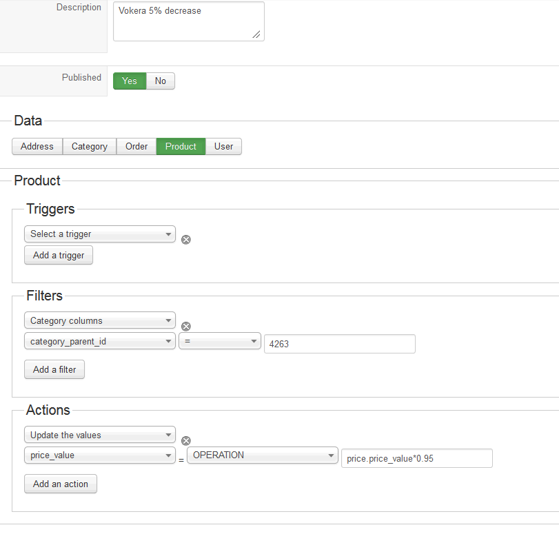Viewport: 559px width, 534px height.
Task: Remove the trigger with its delete icon
Action: point(186,240)
